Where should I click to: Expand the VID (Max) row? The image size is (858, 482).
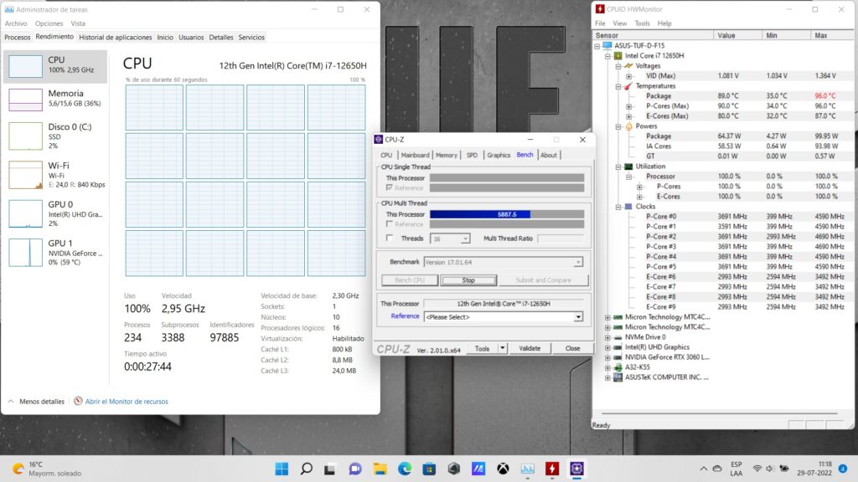628,76
